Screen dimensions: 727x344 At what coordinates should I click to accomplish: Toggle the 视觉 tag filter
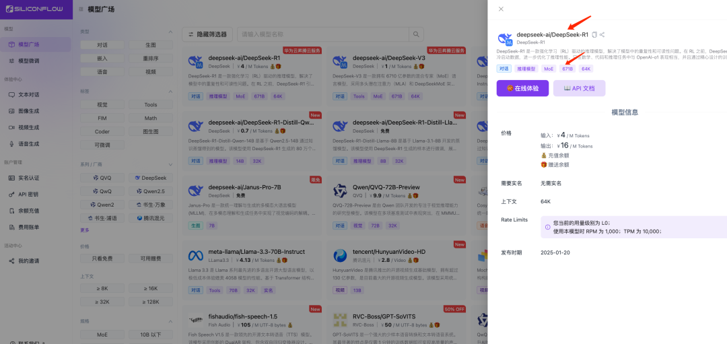(x=102, y=105)
